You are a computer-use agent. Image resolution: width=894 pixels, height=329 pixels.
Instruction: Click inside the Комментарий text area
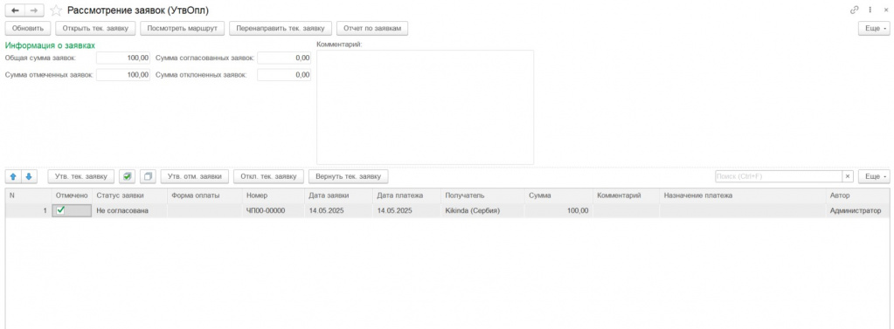click(426, 107)
